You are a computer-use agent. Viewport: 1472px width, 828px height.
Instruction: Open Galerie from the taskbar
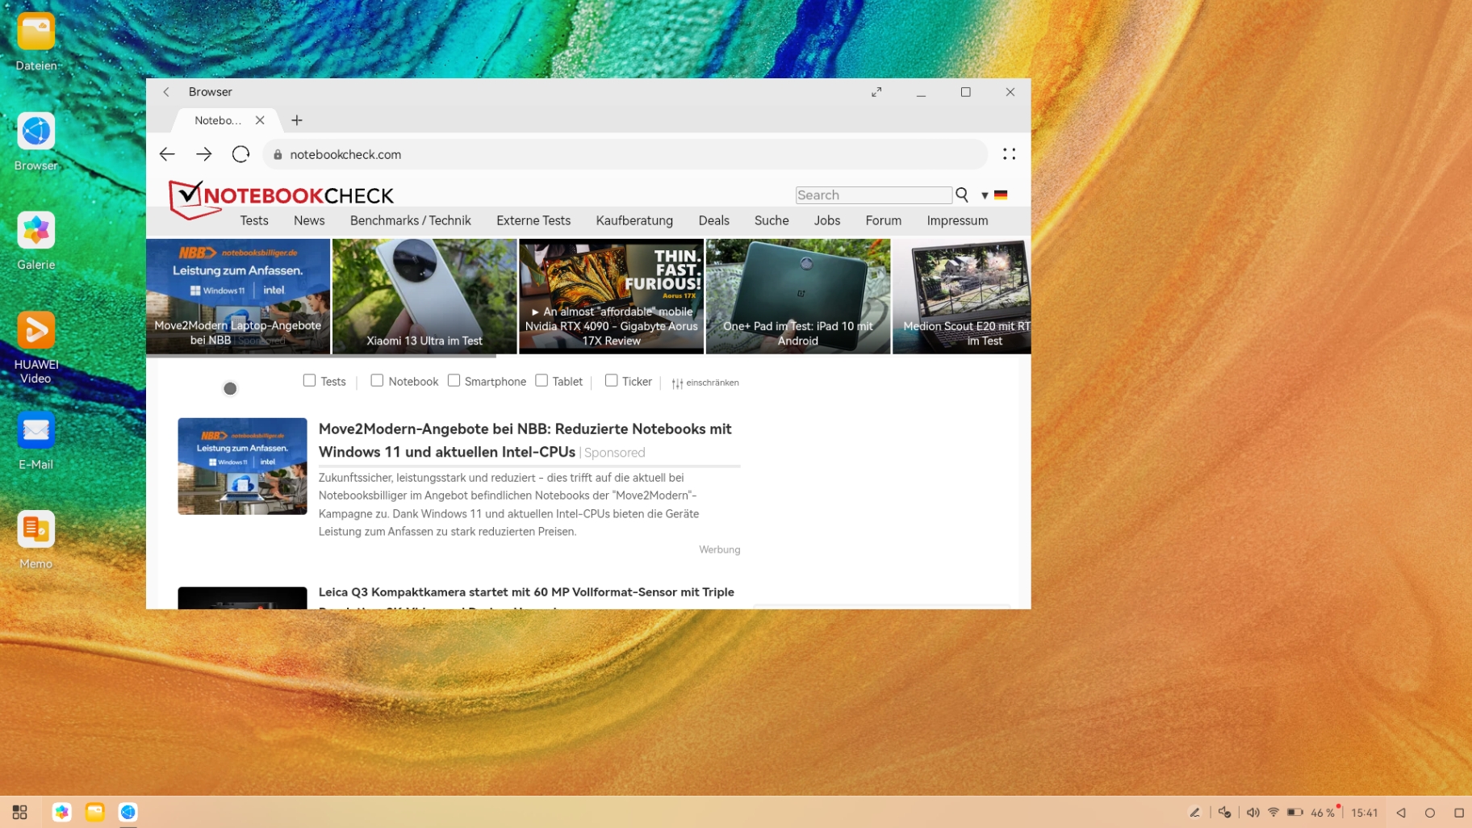pos(62,812)
